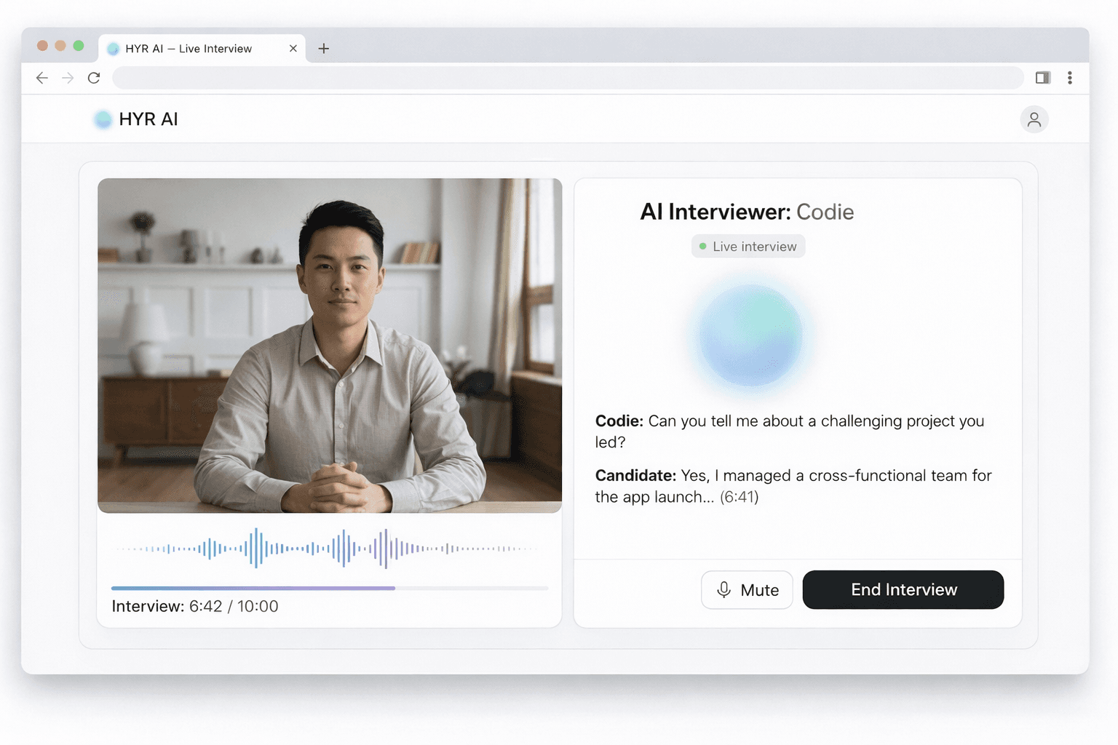Image resolution: width=1118 pixels, height=745 pixels.
Task: Click the HYR AI logo icon
Action: (x=103, y=119)
